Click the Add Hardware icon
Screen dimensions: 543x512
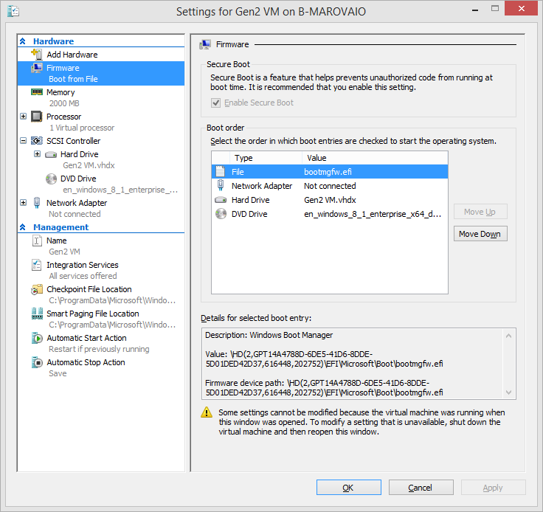pyautogui.click(x=37, y=55)
